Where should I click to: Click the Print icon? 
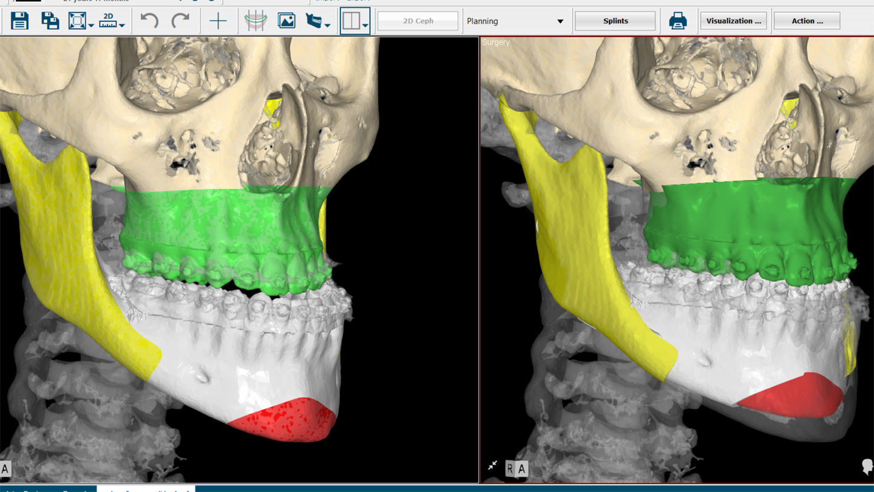[x=678, y=20]
